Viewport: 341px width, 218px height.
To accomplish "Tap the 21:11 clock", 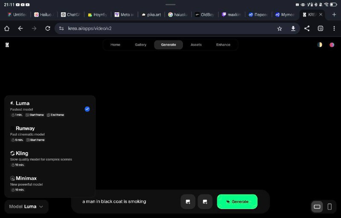I will coord(9,4).
